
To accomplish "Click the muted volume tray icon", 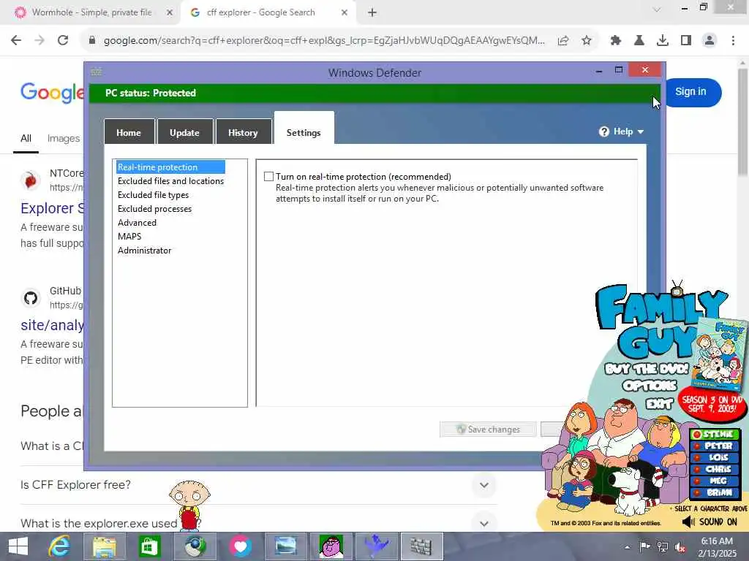I will (680, 546).
